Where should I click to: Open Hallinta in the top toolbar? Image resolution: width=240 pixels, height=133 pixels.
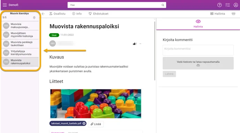(x=218, y=14)
